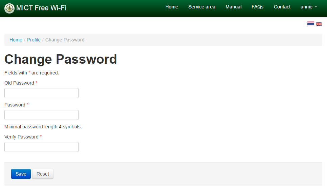327x189 pixels.
Task: Switch language using the Thai flag
Action: click(310, 24)
